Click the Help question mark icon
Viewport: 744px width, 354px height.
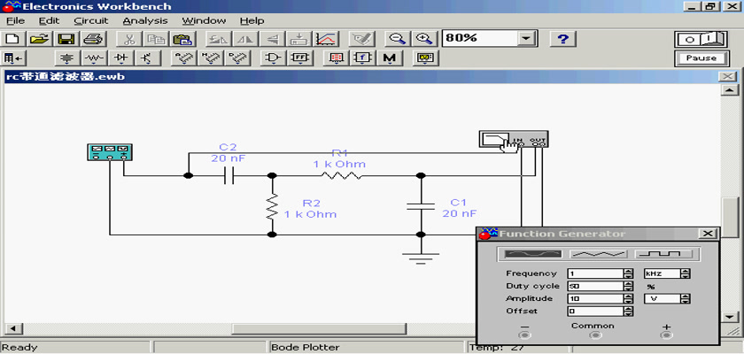[562, 39]
